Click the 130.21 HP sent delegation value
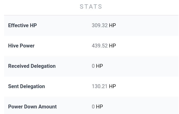The image size is (179, 114). click(x=104, y=86)
